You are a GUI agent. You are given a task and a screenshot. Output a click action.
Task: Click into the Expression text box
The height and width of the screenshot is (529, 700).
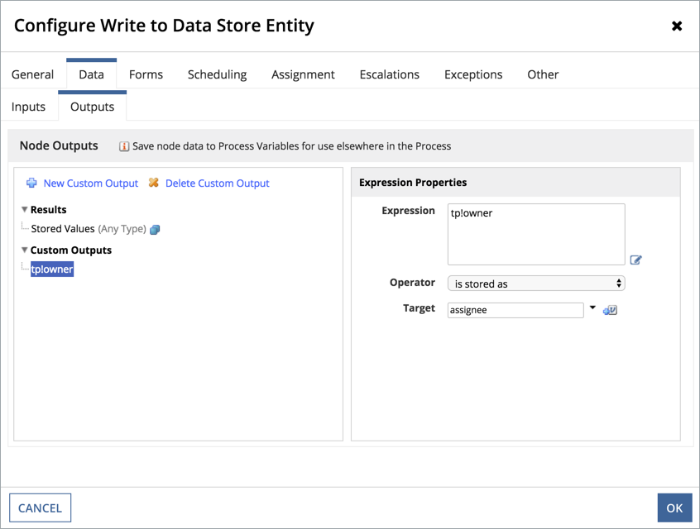535,234
